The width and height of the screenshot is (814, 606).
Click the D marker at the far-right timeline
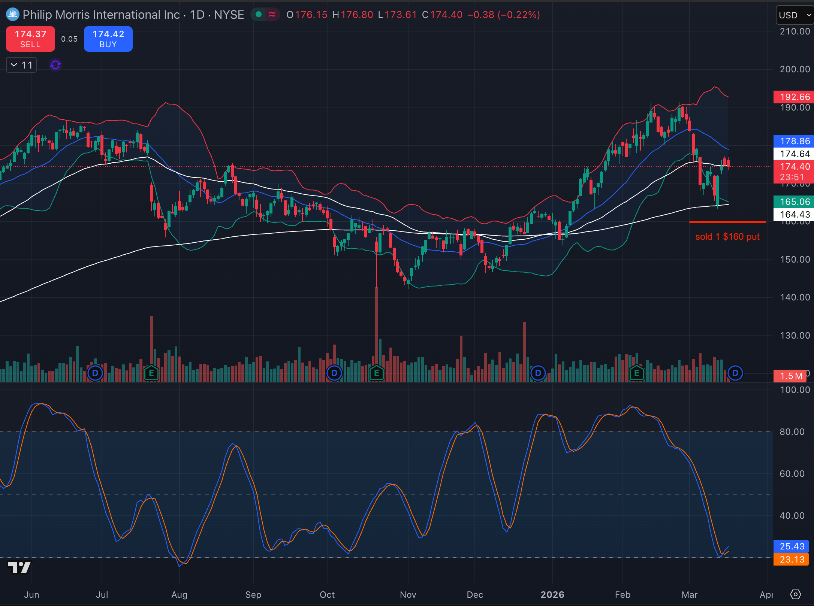(735, 373)
